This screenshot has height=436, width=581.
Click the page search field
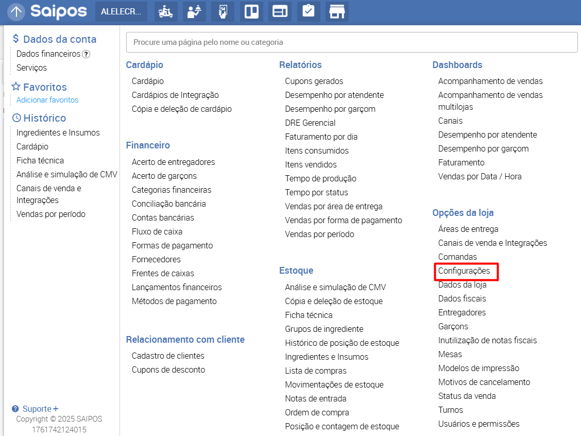(x=351, y=42)
